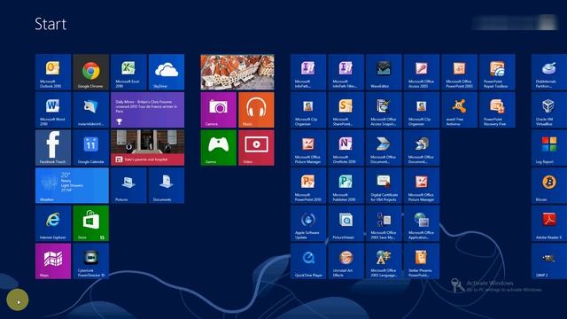Open PowerPoint Recovery Free tile
Image resolution: width=567 pixels, height=319 pixels.
pyautogui.click(x=497, y=110)
